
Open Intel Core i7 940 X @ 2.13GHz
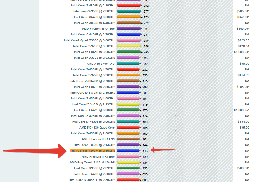tap(93, 104)
